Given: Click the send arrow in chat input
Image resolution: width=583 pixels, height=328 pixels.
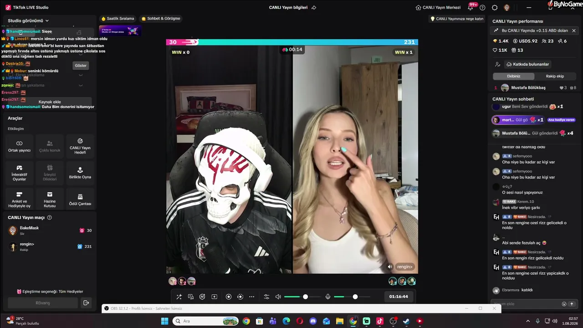Looking at the screenshot, I should click(572, 304).
